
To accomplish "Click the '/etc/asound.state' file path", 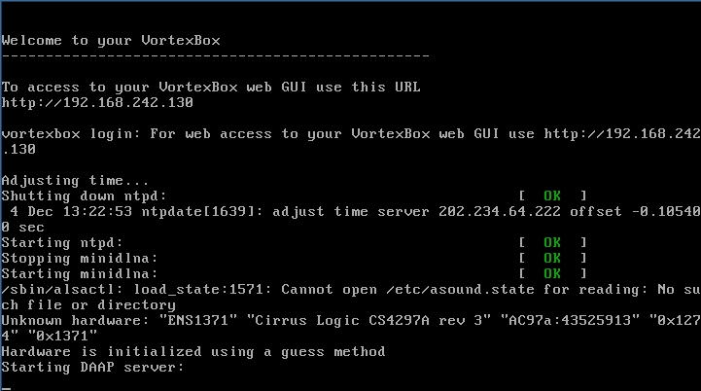I will coord(461,290).
